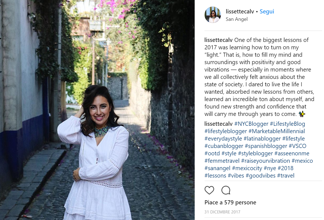Open the #femmetravel hashtag
This screenshot has width=324, height=220.
[x=222, y=161]
